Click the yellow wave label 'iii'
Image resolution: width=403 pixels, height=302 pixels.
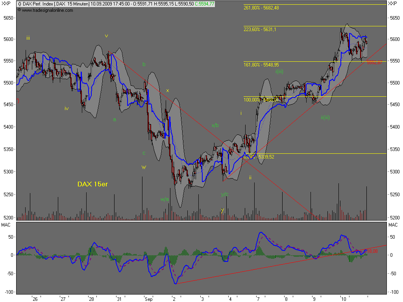pyautogui.click(x=28, y=38)
